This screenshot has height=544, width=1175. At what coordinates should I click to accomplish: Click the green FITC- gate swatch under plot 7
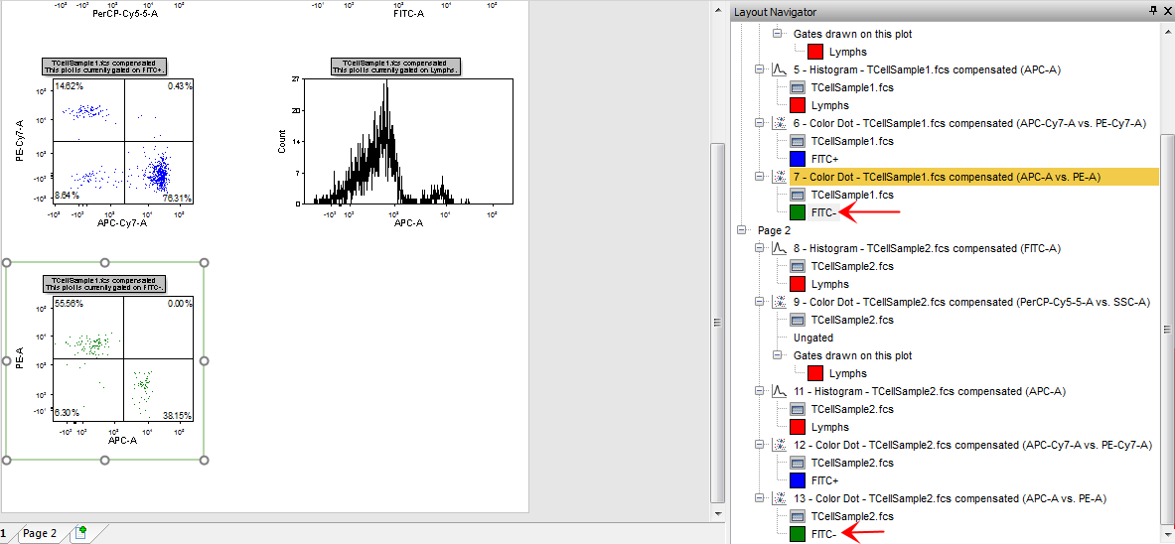point(798,212)
